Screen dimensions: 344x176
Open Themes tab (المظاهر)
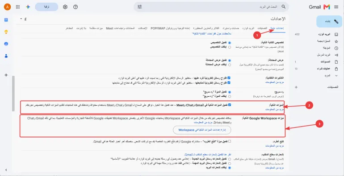point(69,29)
